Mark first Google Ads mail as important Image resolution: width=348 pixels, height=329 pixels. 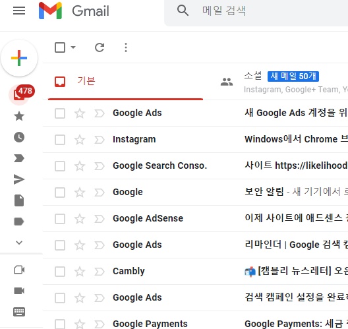click(100, 113)
